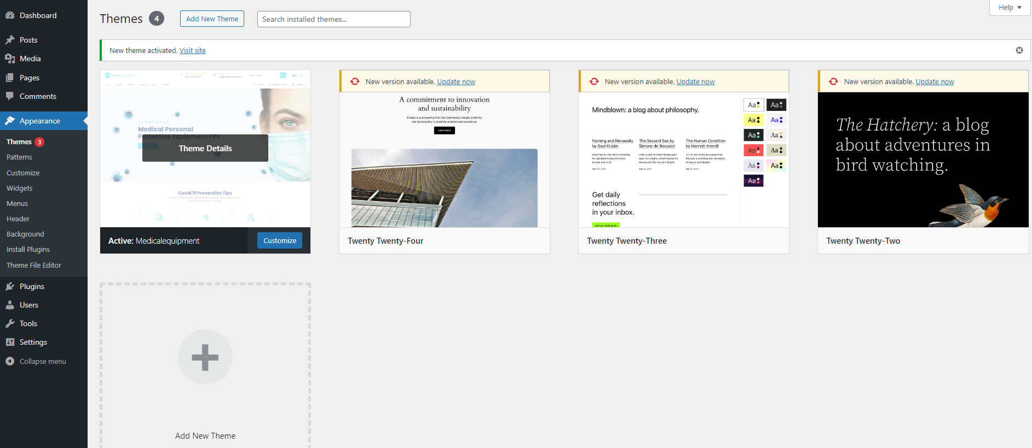Image resolution: width=1032 pixels, height=448 pixels.
Task: Click the Search installed themes field
Action: pyautogui.click(x=333, y=19)
